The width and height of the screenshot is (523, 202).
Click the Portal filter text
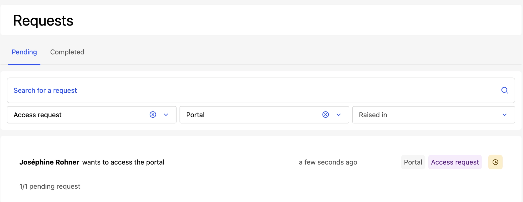(195, 115)
